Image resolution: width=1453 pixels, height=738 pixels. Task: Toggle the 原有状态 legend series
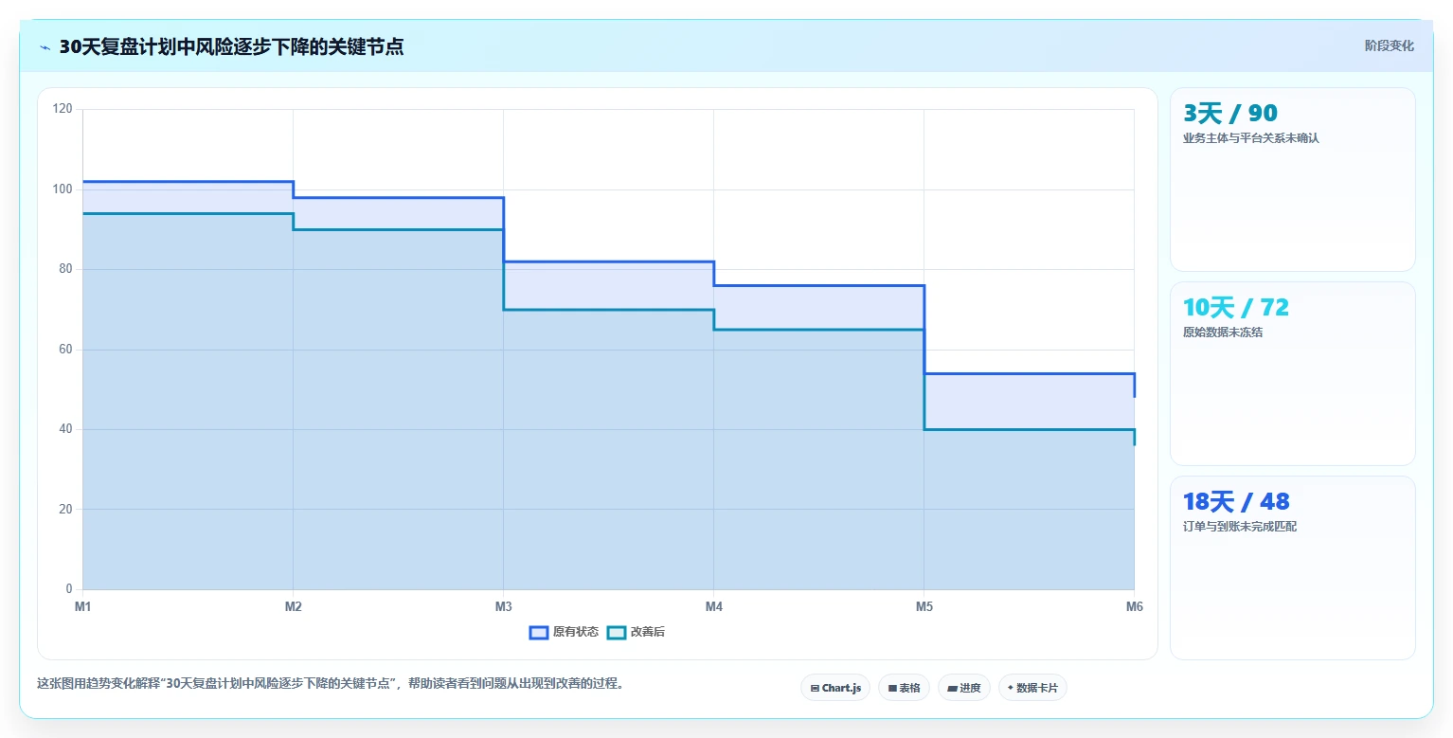[564, 632]
